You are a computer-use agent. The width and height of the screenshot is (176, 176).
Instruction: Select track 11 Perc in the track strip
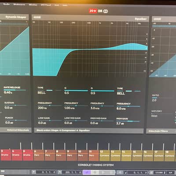94,155
